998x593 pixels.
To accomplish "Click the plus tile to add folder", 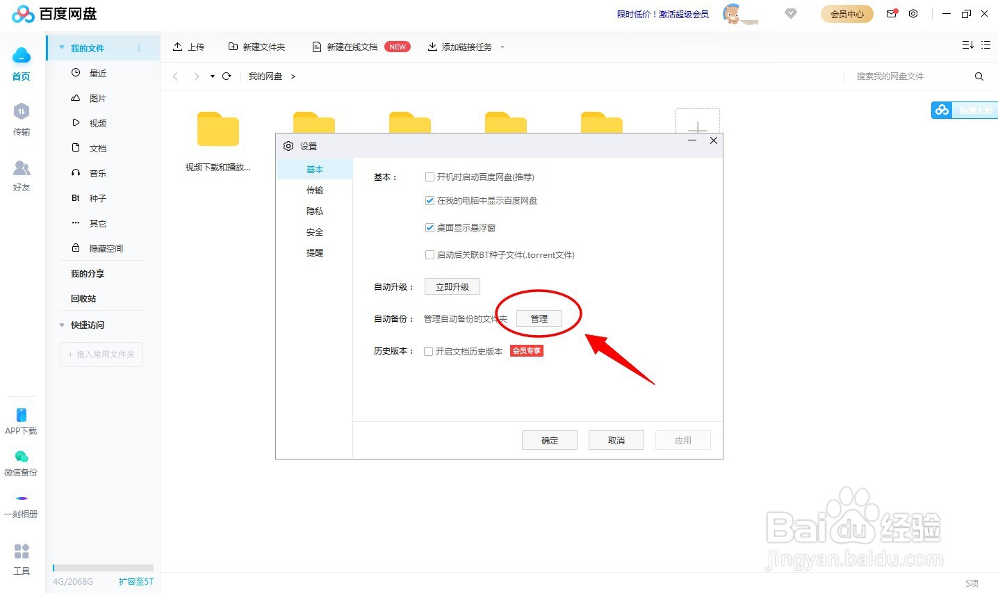I will click(698, 121).
